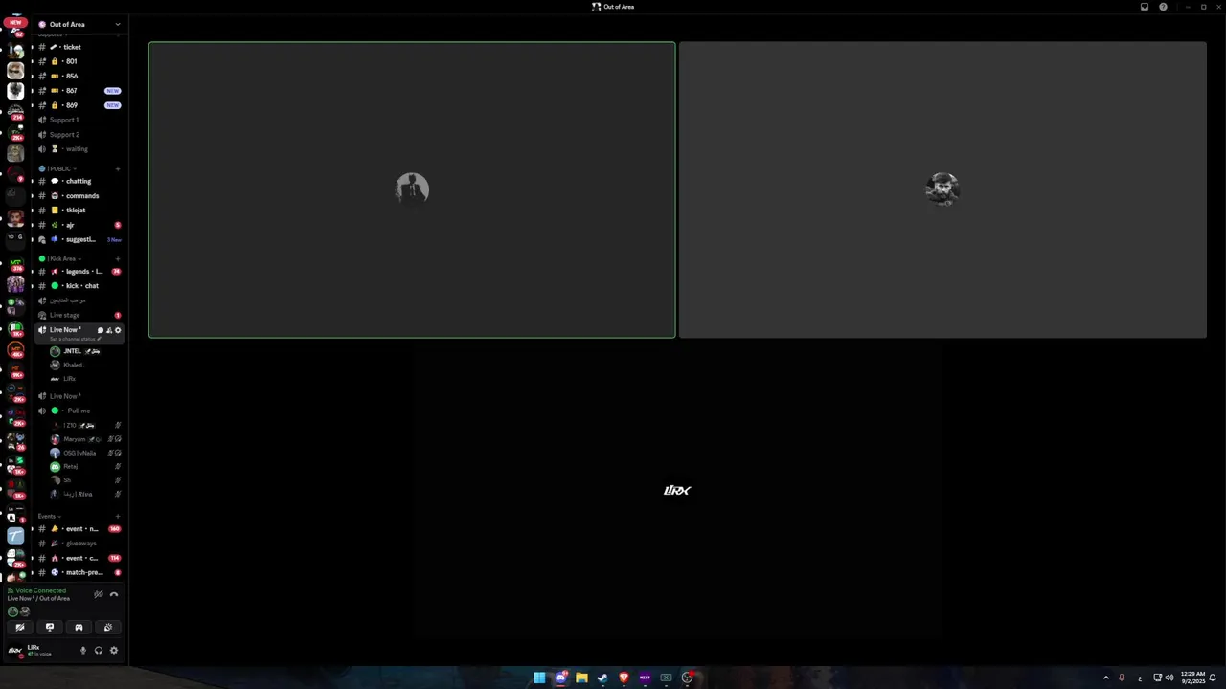Open the Out of Area server menu
The height and width of the screenshot is (689, 1226).
click(x=80, y=24)
